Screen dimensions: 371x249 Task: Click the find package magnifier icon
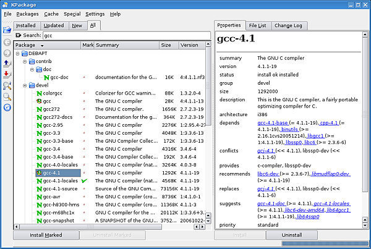point(7,85)
